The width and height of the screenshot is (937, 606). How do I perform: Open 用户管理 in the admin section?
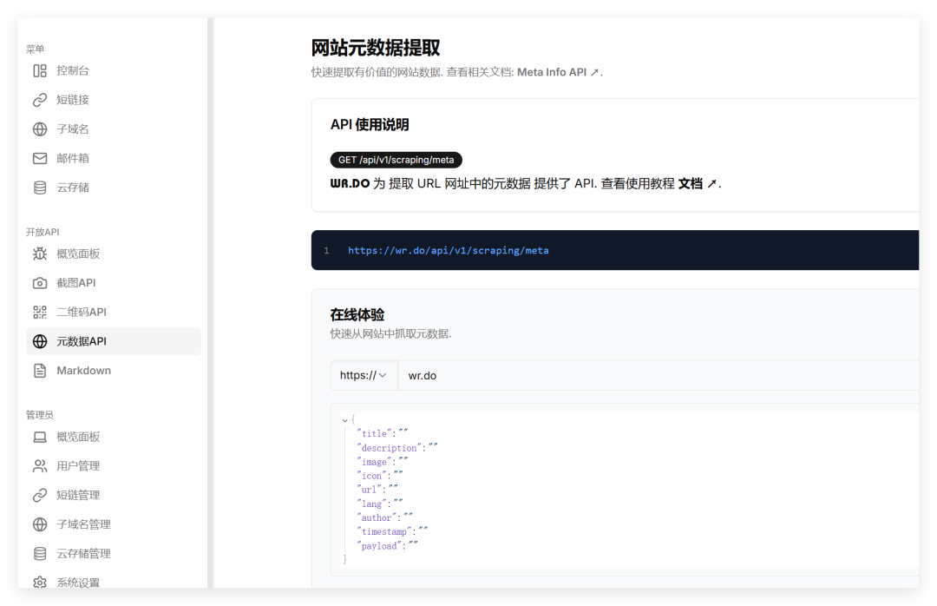click(114, 466)
